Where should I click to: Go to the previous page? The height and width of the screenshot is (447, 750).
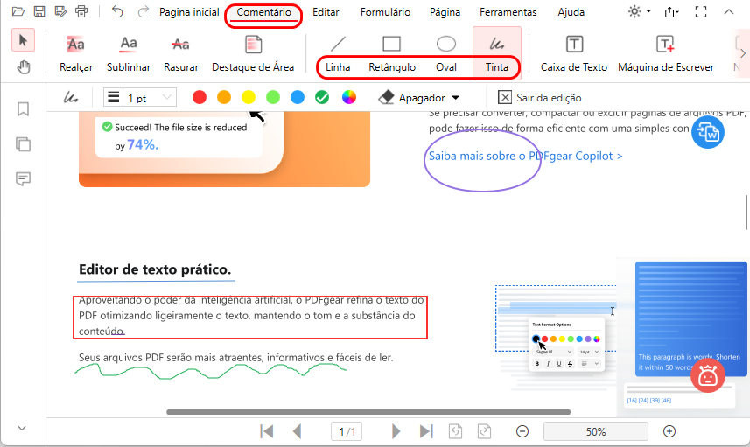click(297, 432)
